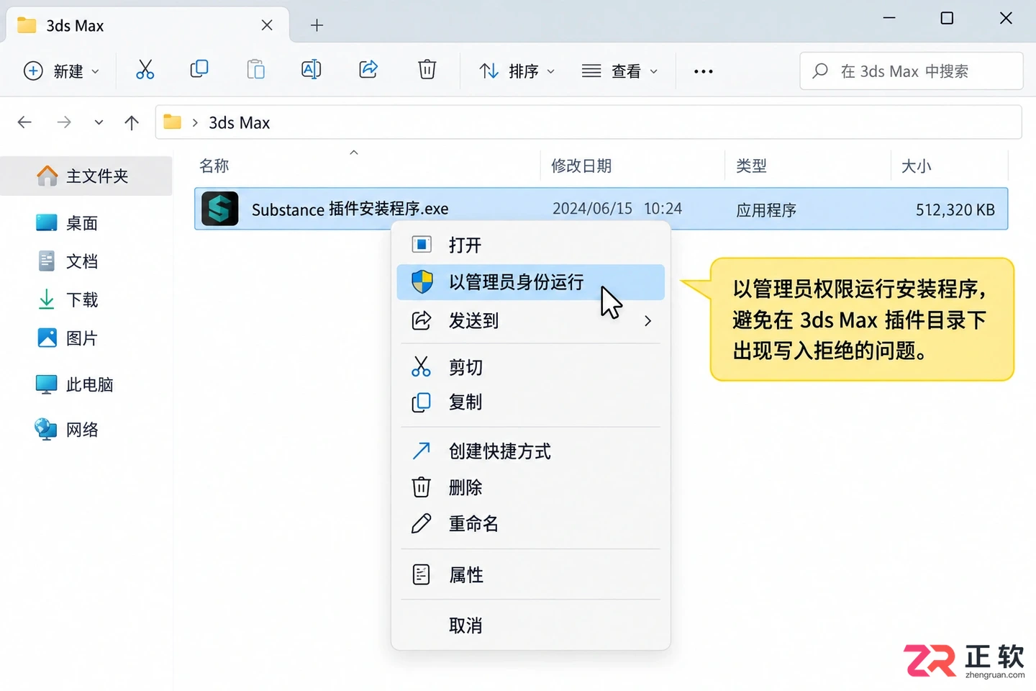Viewport: 1036px width, 691px height.
Task: Sort by 大小 column header
Action: tap(917, 166)
